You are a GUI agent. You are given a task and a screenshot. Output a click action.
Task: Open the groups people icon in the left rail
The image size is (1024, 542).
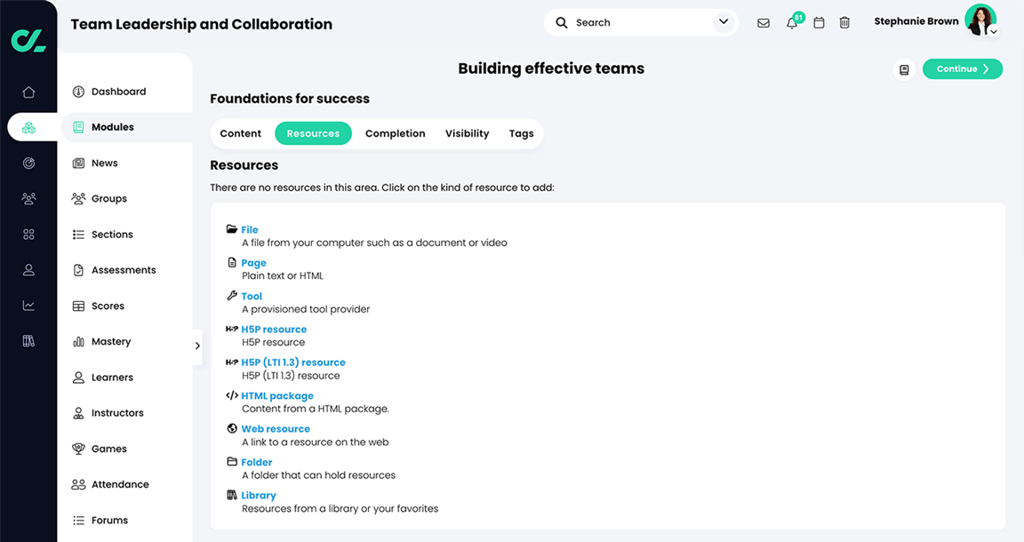pos(28,198)
